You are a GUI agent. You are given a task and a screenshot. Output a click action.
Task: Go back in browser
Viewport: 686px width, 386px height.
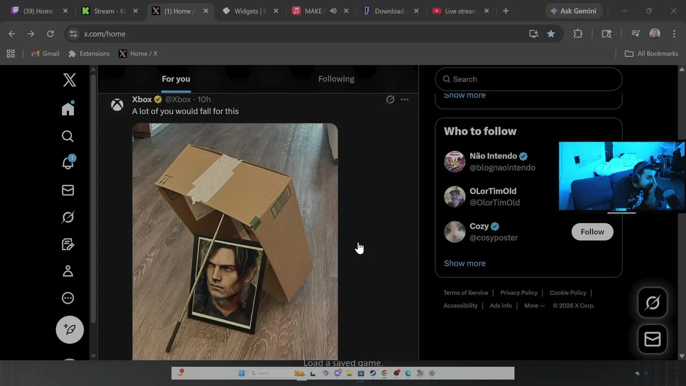12,34
